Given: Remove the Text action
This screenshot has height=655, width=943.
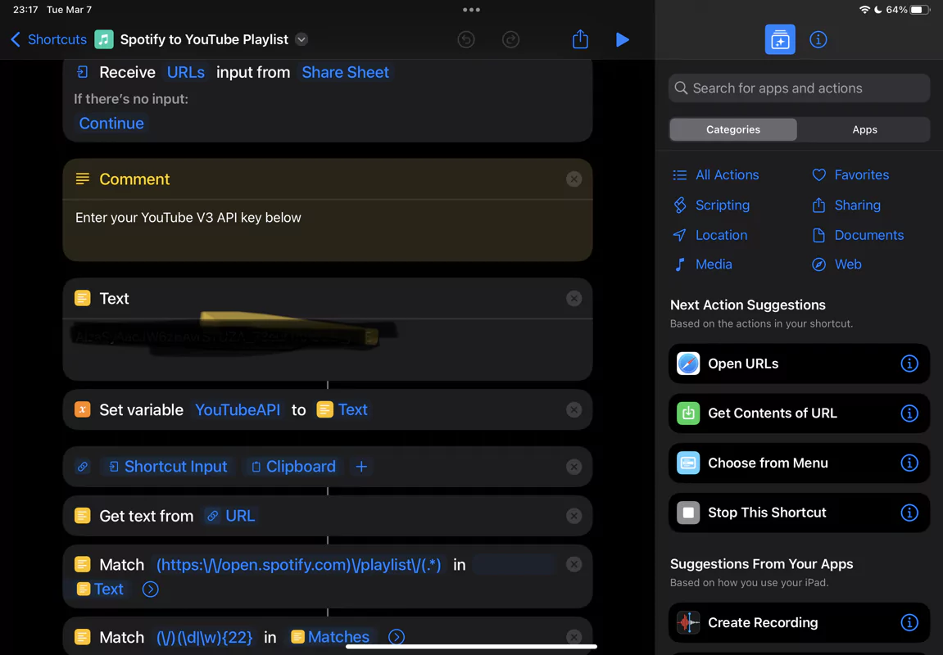Looking at the screenshot, I should pos(574,299).
